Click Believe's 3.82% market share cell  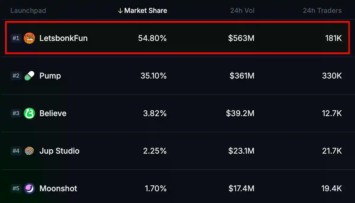155,114
